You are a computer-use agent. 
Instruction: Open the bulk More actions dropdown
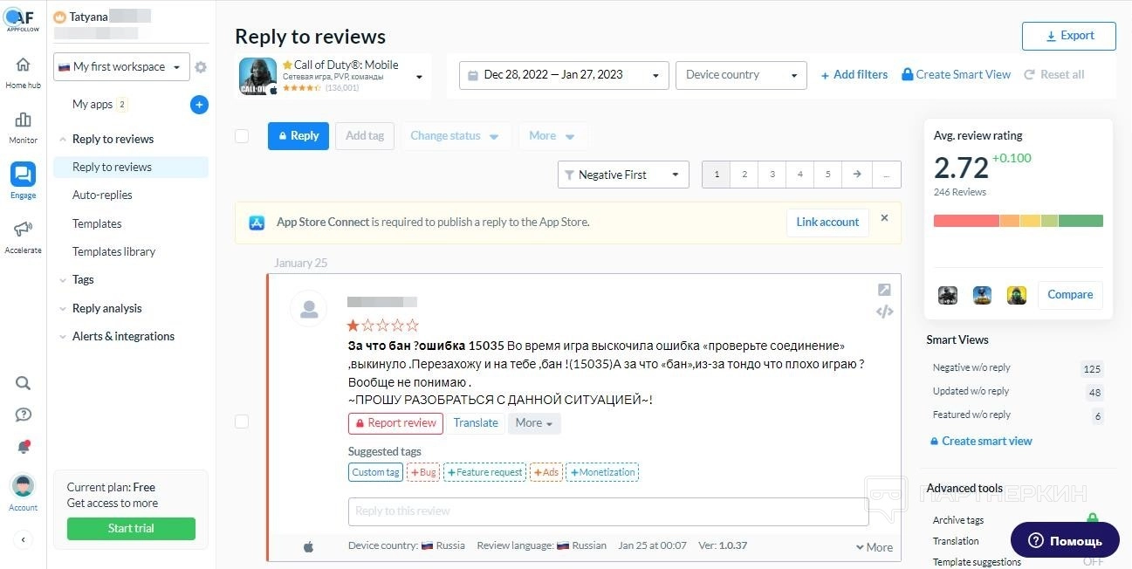(552, 136)
